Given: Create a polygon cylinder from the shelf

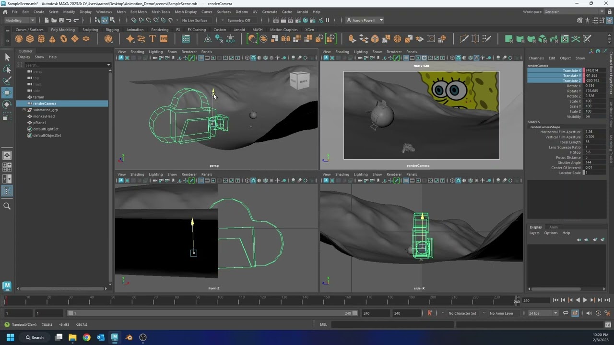Looking at the screenshot, I should coord(41,39).
